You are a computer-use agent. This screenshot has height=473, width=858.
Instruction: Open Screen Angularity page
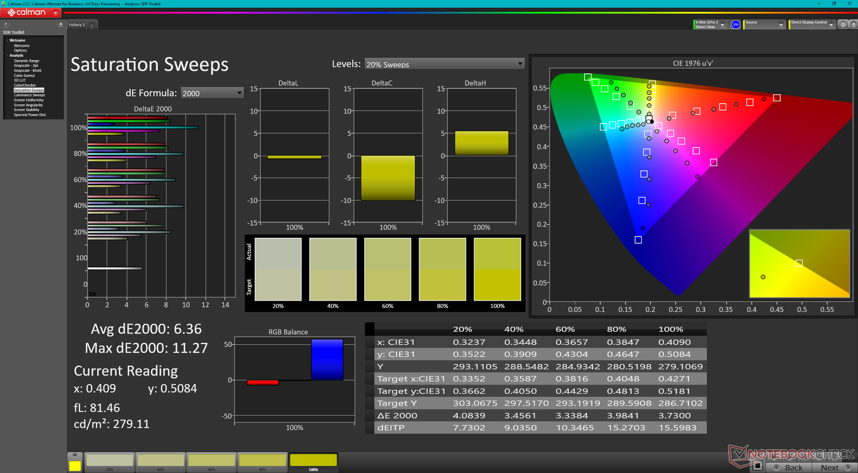28,105
